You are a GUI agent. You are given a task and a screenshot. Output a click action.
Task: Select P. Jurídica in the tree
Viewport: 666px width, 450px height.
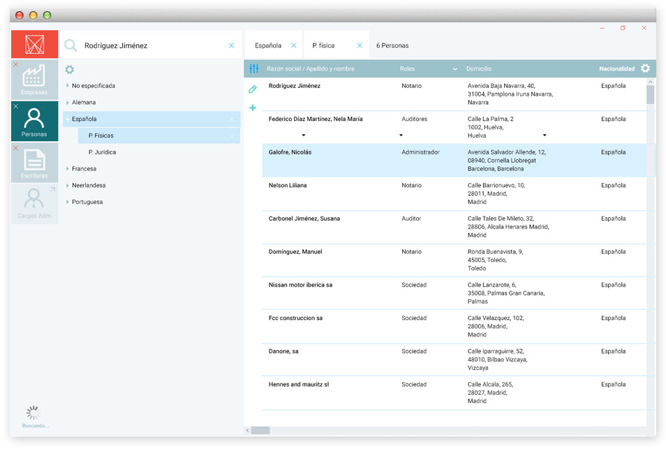tap(102, 152)
